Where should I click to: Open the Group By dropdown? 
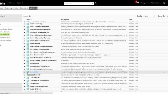167,16
